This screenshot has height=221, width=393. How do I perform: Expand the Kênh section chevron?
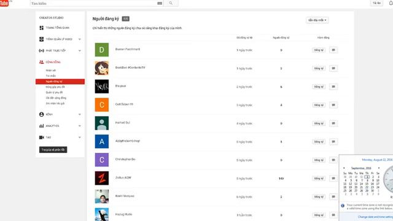click(x=80, y=114)
